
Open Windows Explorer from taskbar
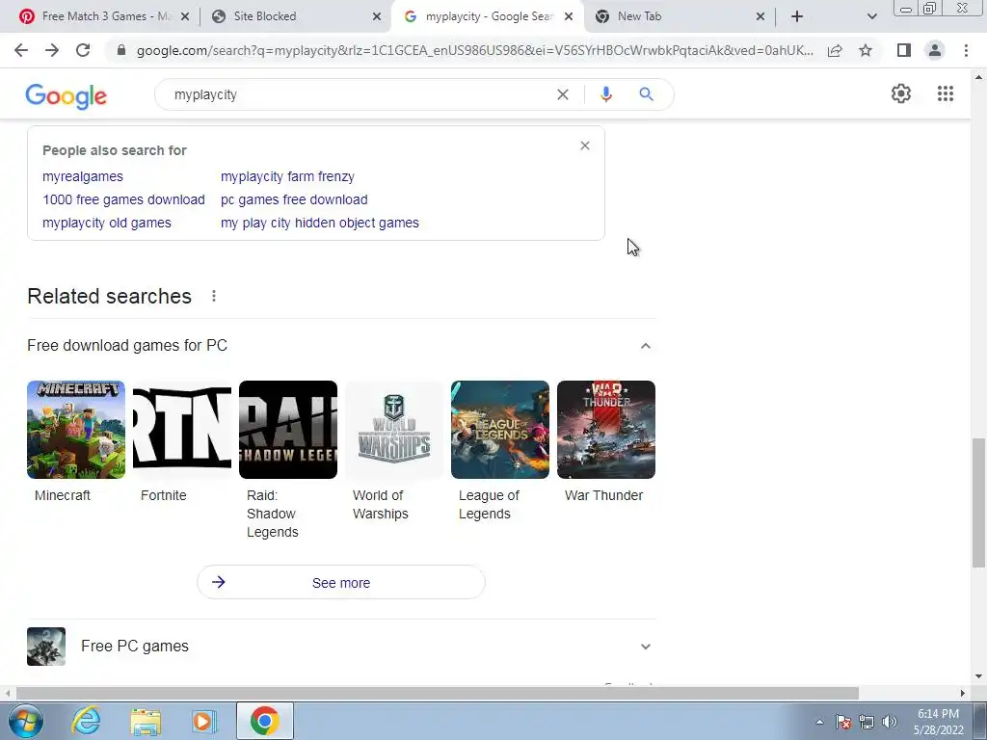(147, 721)
